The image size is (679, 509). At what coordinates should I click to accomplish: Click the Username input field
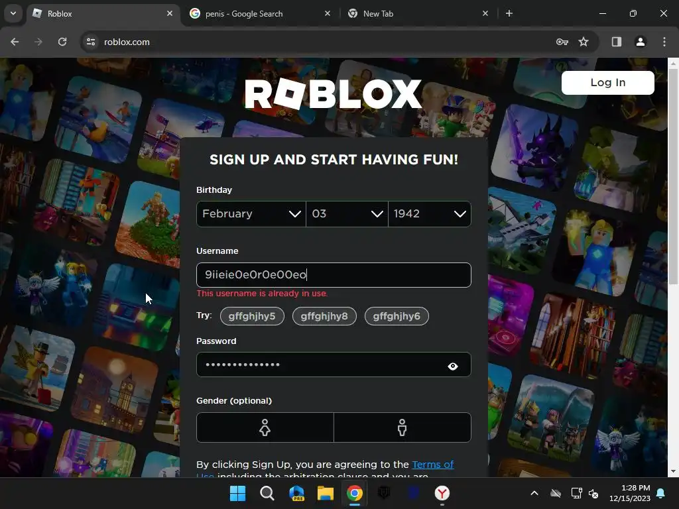coord(334,275)
